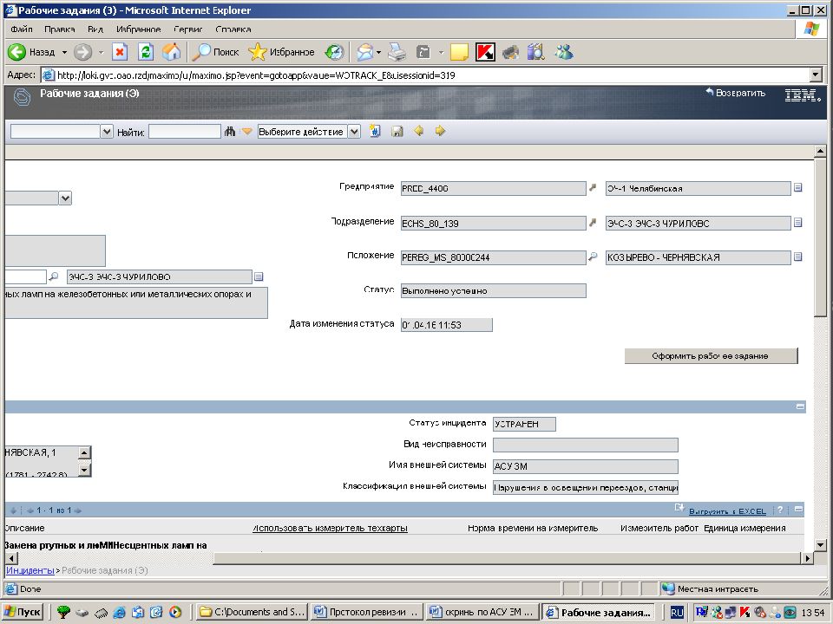The image size is (833, 624).
Task: Open long description icon beside ЭЧ-1 Челябинская
Action: pos(798,187)
